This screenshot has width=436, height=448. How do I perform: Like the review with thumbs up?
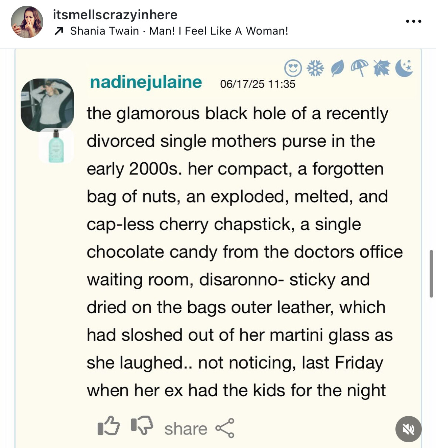tap(108, 426)
